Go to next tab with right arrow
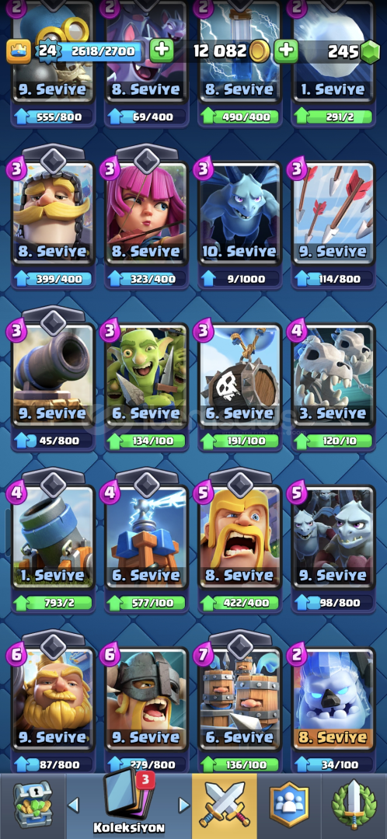 pyautogui.click(x=183, y=805)
